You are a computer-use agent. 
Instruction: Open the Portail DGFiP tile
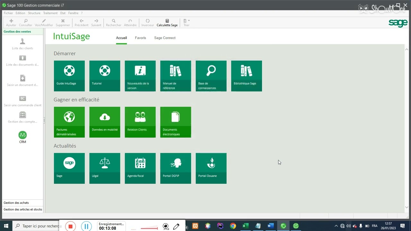[x=176, y=168]
